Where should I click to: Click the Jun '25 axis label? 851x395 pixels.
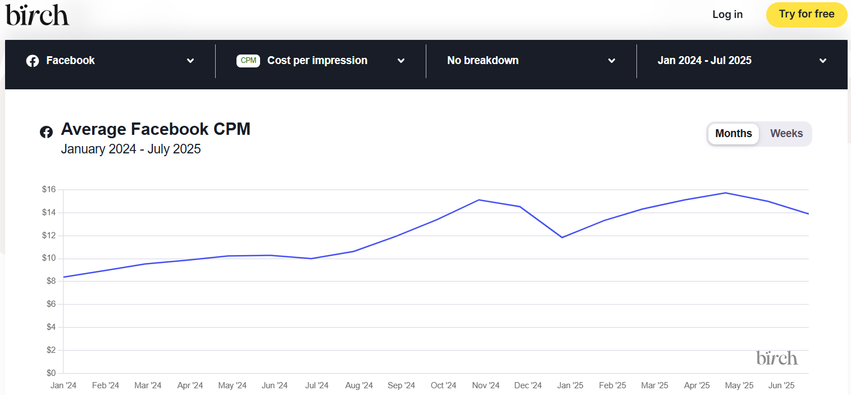[x=781, y=385]
